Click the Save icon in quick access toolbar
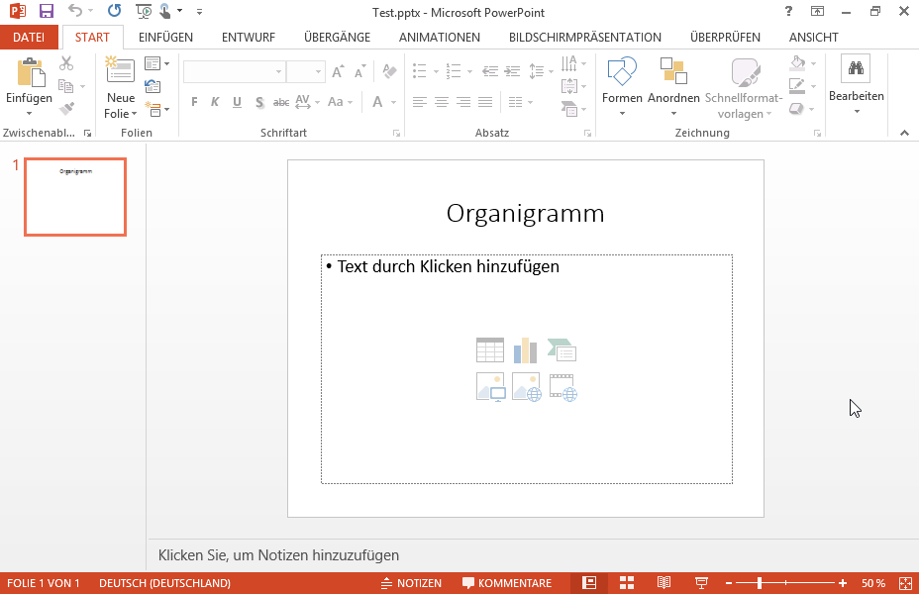The width and height of the screenshot is (919, 594). coord(46,11)
